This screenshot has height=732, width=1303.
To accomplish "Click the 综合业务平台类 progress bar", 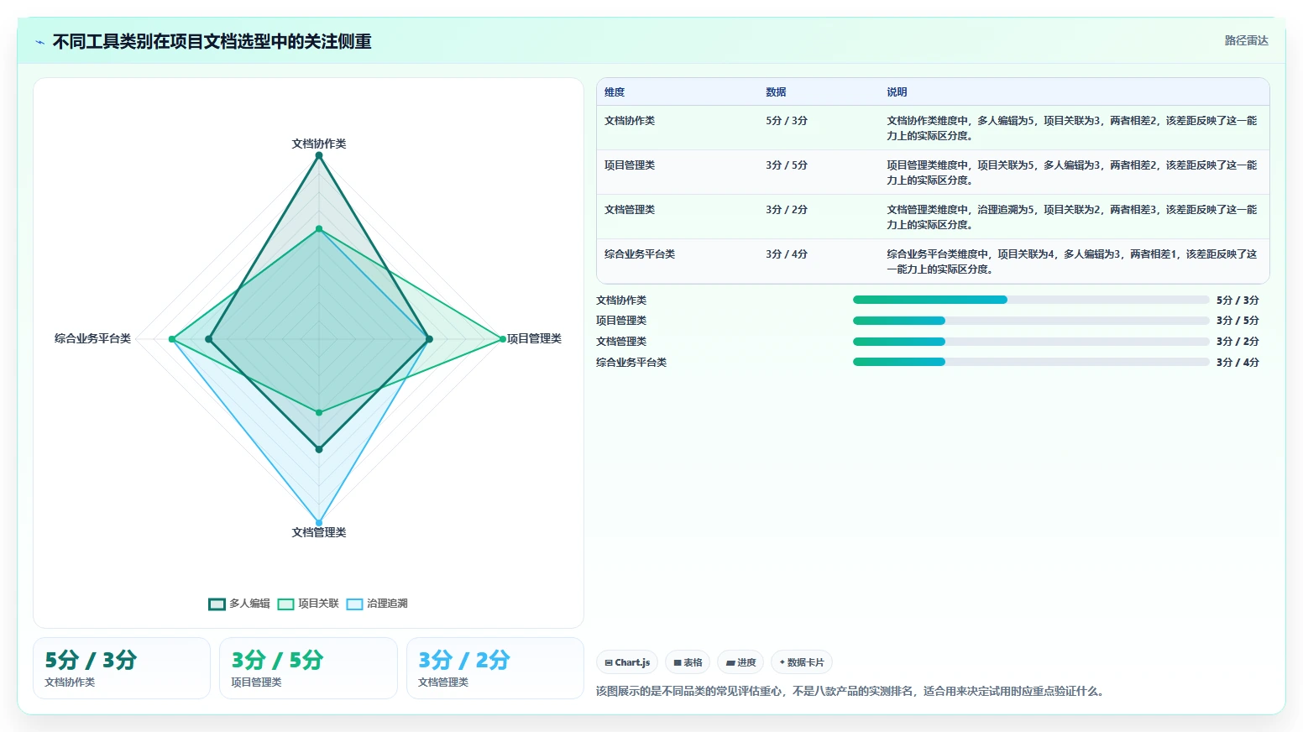I will coord(1031,362).
